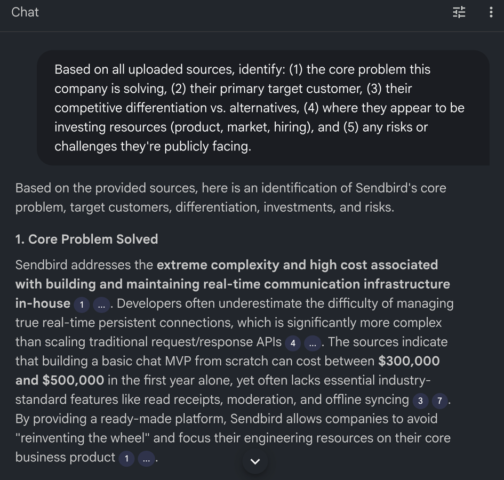Click the bold '$300,000 and $500,000' figure
The height and width of the screenshot is (480, 504).
coord(409,361)
